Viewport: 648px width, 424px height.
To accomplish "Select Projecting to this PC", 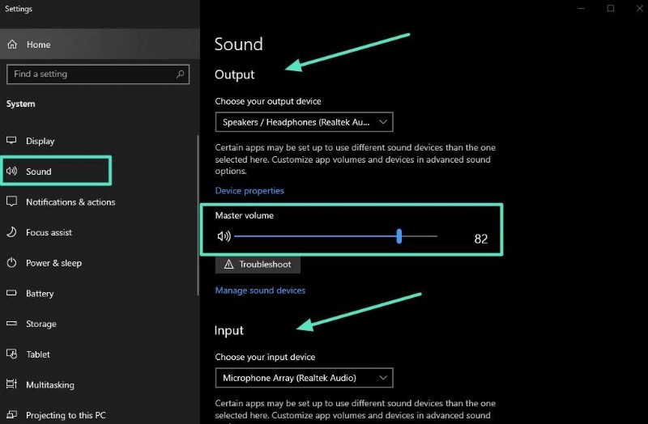I will [65, 415].
